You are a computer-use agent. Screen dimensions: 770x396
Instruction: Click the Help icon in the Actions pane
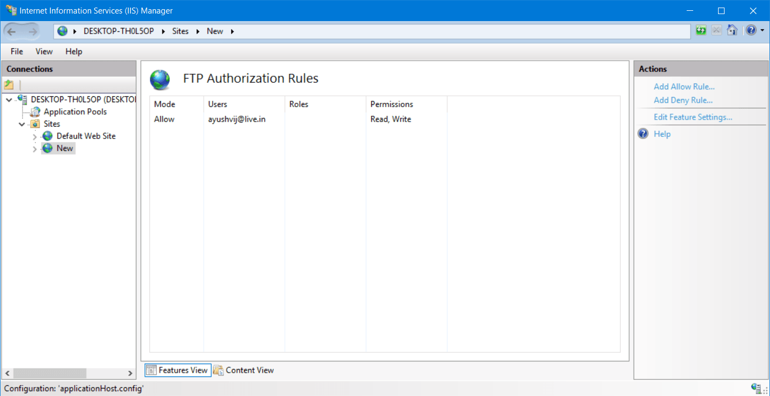click(643, 134)
